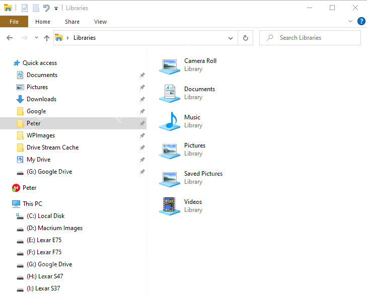Open My Drive in Quick access
Screen dimensions: 367x297
pyautogui.click(x=39, y=160)
